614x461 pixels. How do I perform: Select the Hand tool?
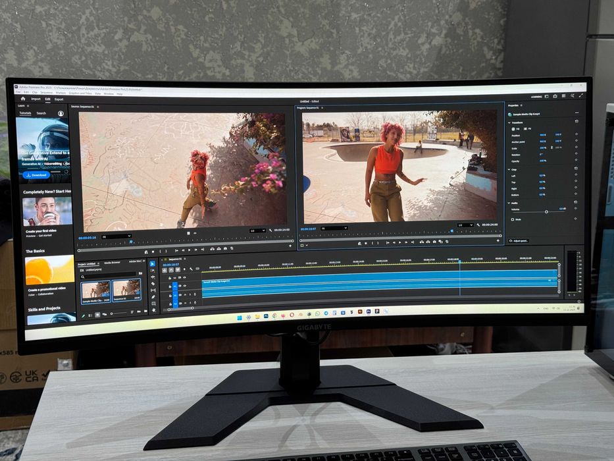click(154, 310)
